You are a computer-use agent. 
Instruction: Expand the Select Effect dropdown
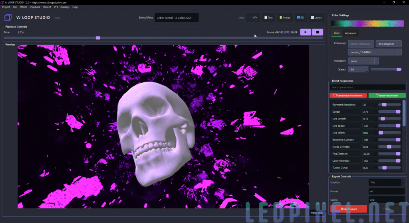(x=177, y=18)
